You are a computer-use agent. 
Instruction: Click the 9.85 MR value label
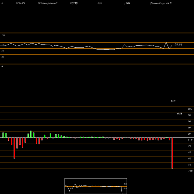click(x=180, y=114)
